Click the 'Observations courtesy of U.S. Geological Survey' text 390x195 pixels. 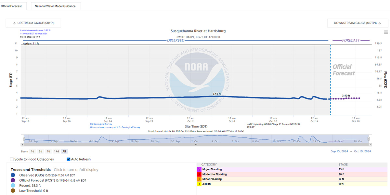pos(115,127)
